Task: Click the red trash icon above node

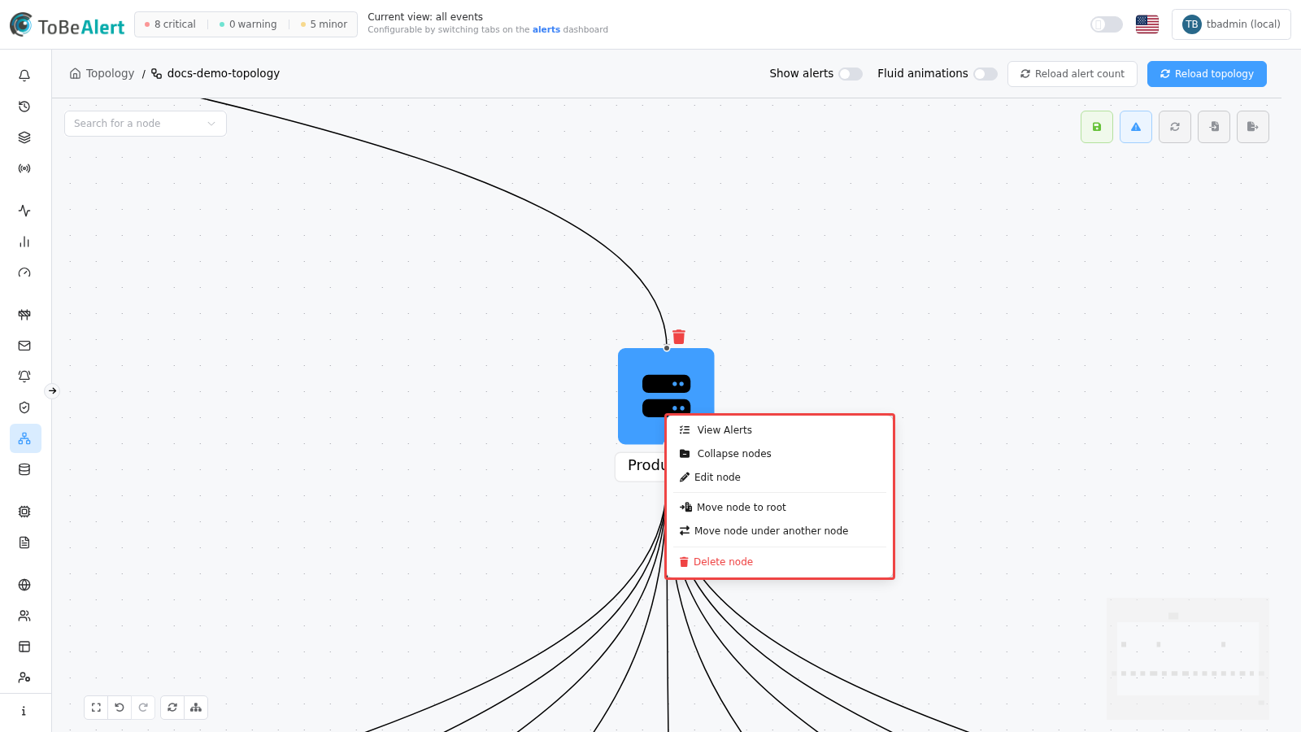Action: click(x=679, y=337)
